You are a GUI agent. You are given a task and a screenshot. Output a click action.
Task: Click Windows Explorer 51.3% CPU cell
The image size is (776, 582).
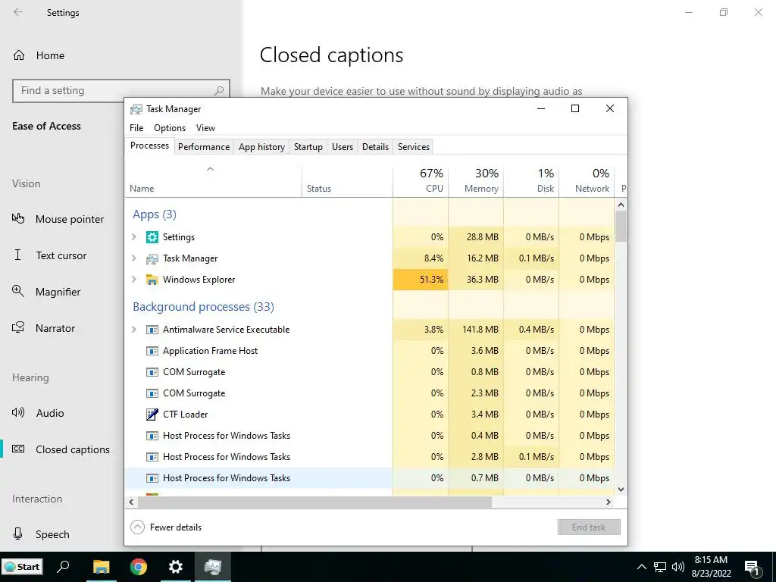coord(421,280)
